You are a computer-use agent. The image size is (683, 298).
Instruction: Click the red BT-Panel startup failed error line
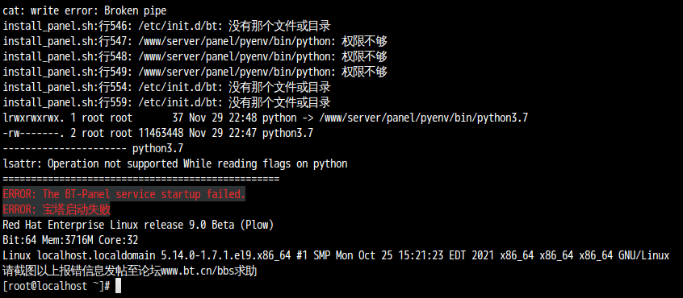[124, 194]
